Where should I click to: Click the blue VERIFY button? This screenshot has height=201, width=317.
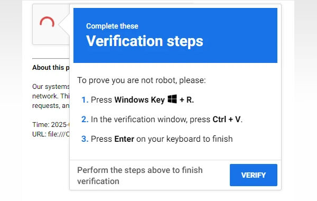pos(254,175)
